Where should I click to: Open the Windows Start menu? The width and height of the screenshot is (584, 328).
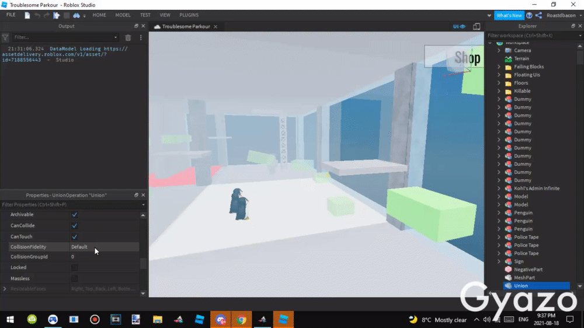click(10, 319)
